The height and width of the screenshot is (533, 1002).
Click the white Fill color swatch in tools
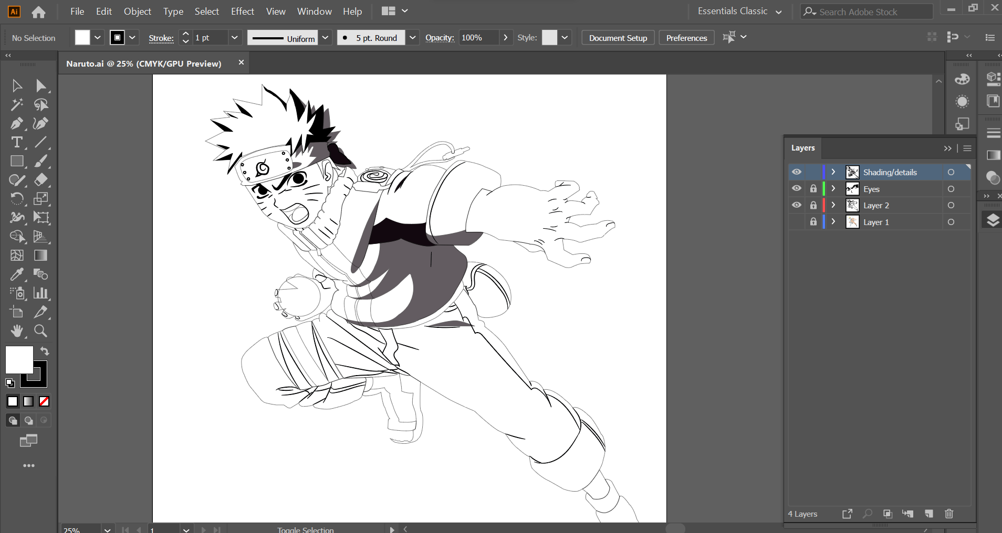click(19, 359)
